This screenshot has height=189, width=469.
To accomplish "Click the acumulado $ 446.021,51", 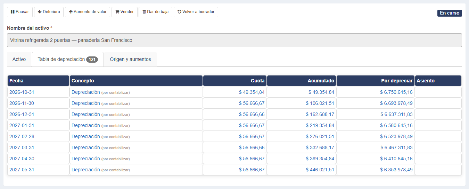I will pos(320,170).
